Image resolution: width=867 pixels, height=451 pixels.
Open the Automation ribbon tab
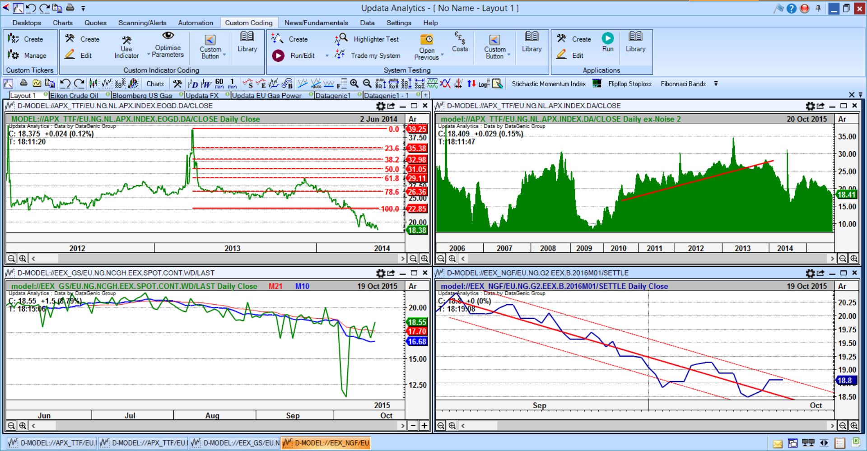(x=196, y=23)
